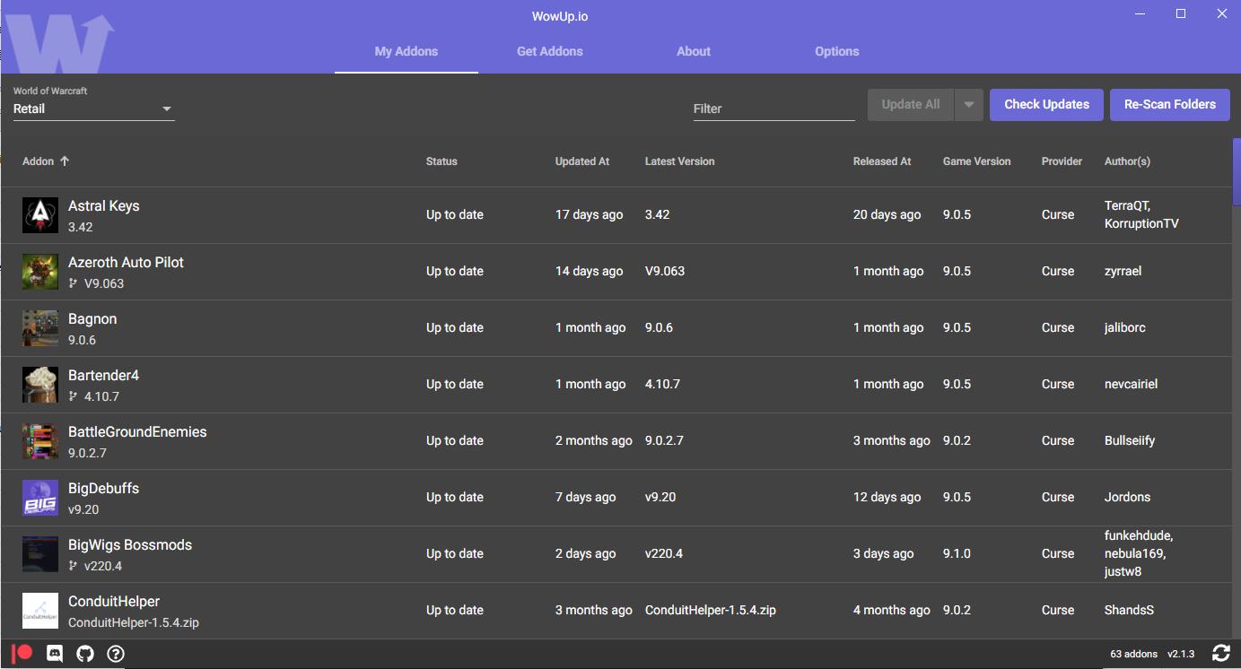This screenshot has height=669, width=1241.
Task: Click the BigDebuffs addon icon
Action: [39, 497]
